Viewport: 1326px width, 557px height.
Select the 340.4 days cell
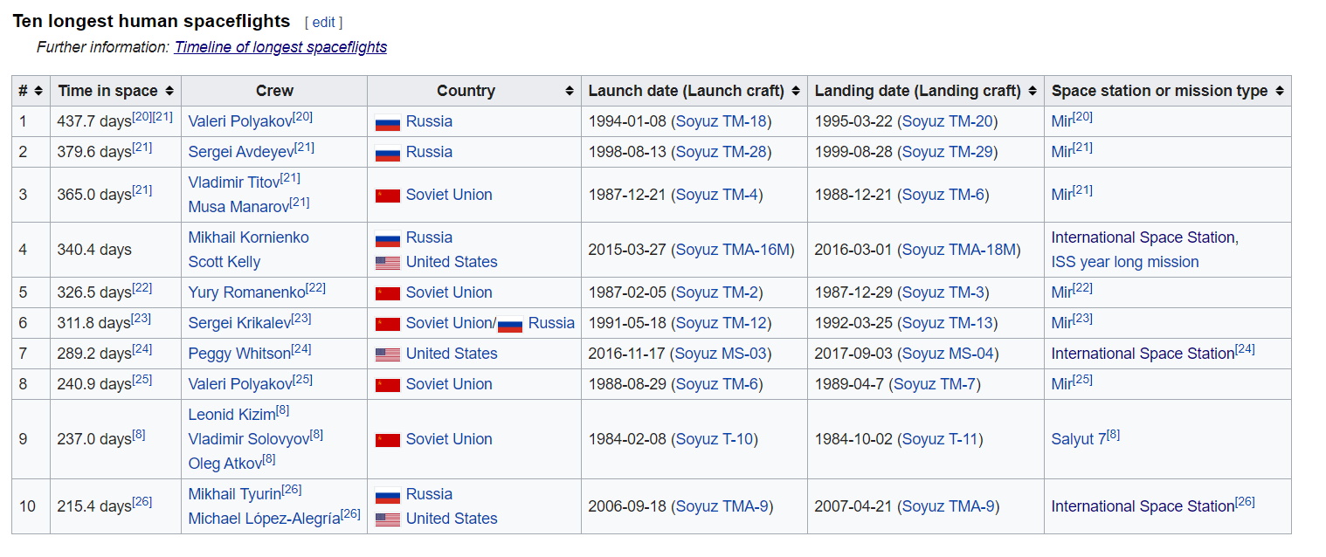(115, 250)
